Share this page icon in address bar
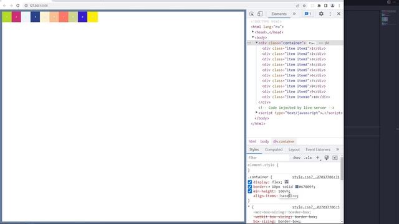 (x=297, y=6)
